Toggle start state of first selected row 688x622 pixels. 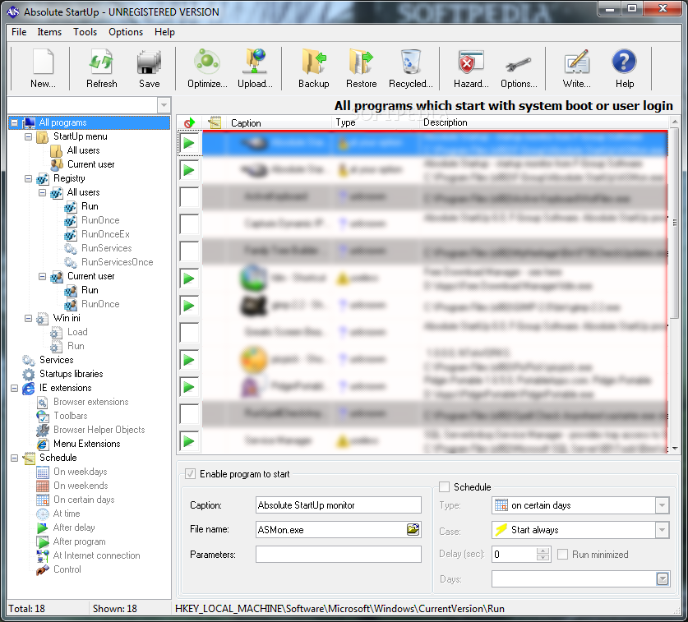pos(189,143)
